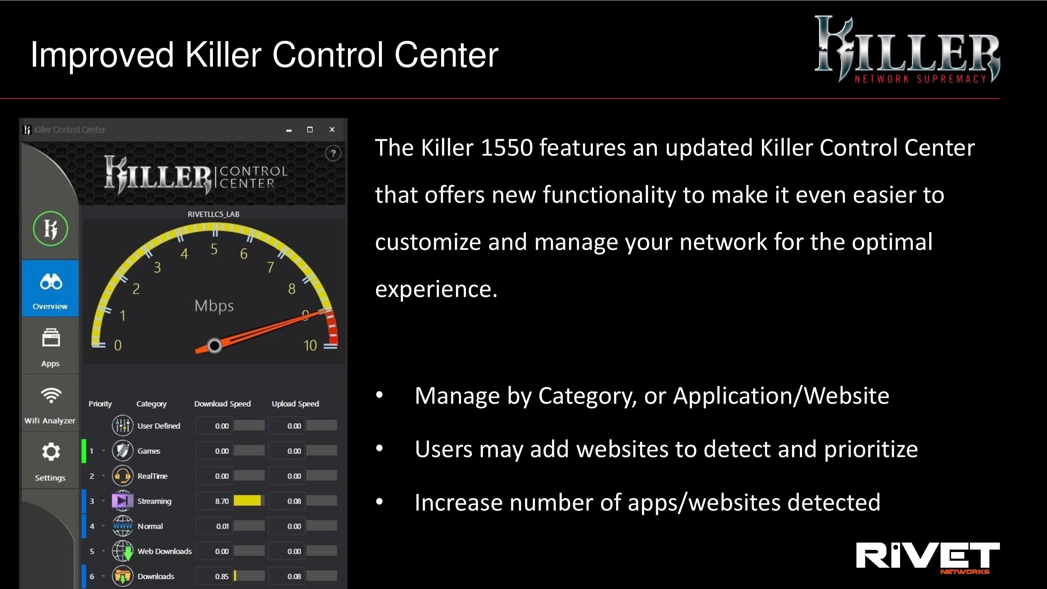Screen dimensions: 1047x589
Task: Click the Streaming download speed bar
Action: tap(248, 500)
